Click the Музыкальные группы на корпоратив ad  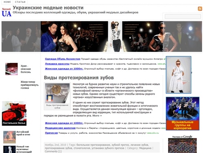(x=182, y=113)
